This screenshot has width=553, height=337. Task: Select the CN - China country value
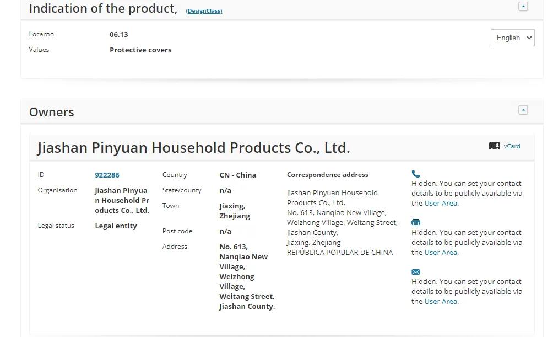[238, 175]
